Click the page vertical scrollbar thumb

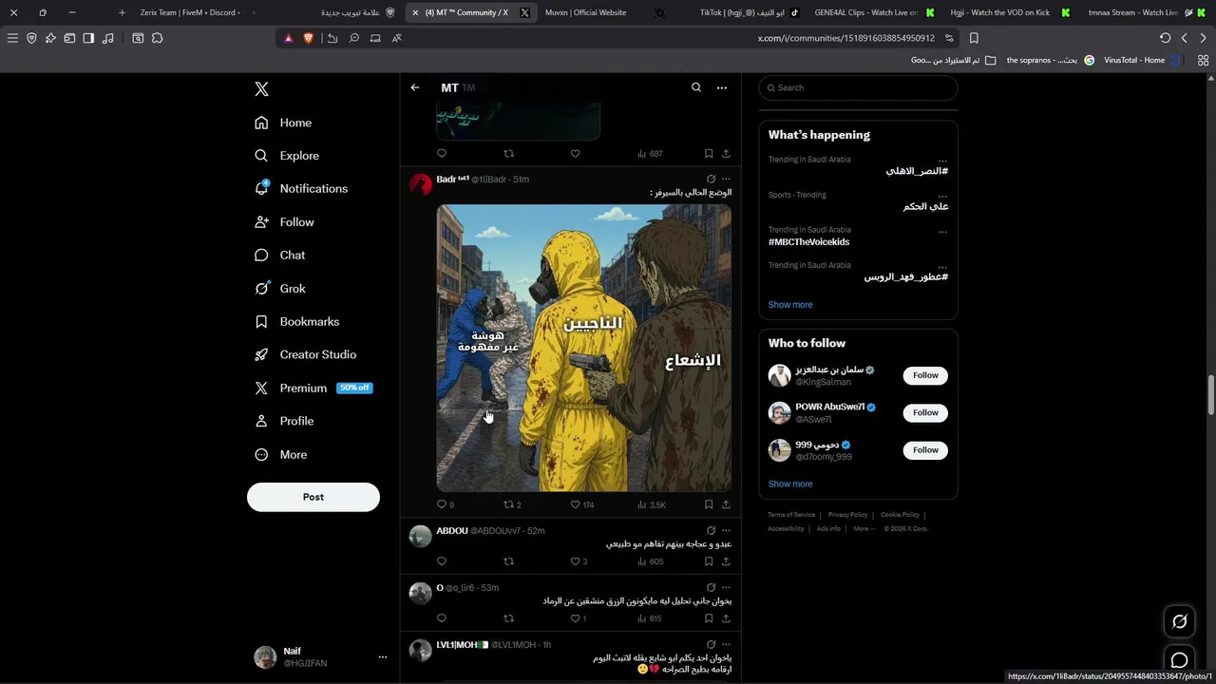[1211, 395]
